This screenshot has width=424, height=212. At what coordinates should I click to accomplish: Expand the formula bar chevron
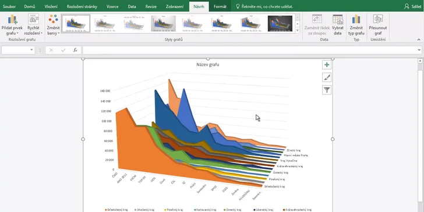[419, 50]
